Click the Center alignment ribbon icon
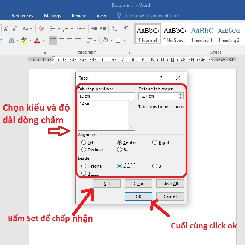The width and height of the screenshot is (245, 245). [61, 41]
